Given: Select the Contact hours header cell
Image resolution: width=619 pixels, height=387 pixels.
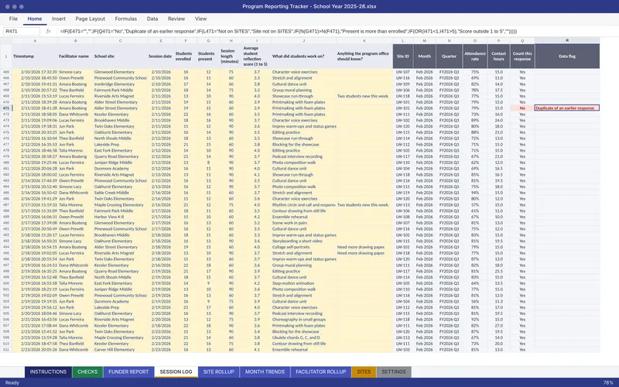Looking at the screenshot, I should (498, 56).
